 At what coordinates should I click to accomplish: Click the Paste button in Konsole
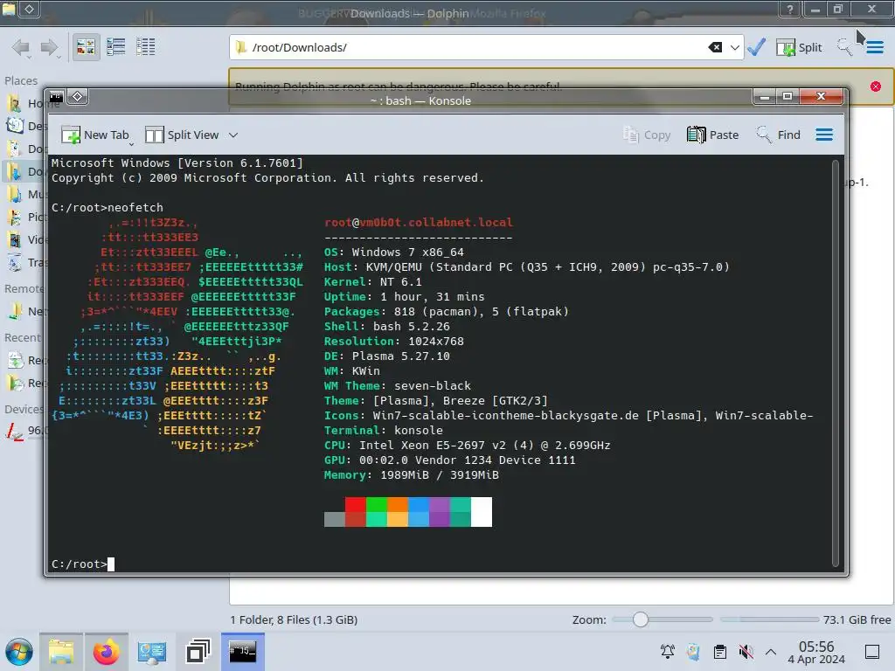click(712, 135)
